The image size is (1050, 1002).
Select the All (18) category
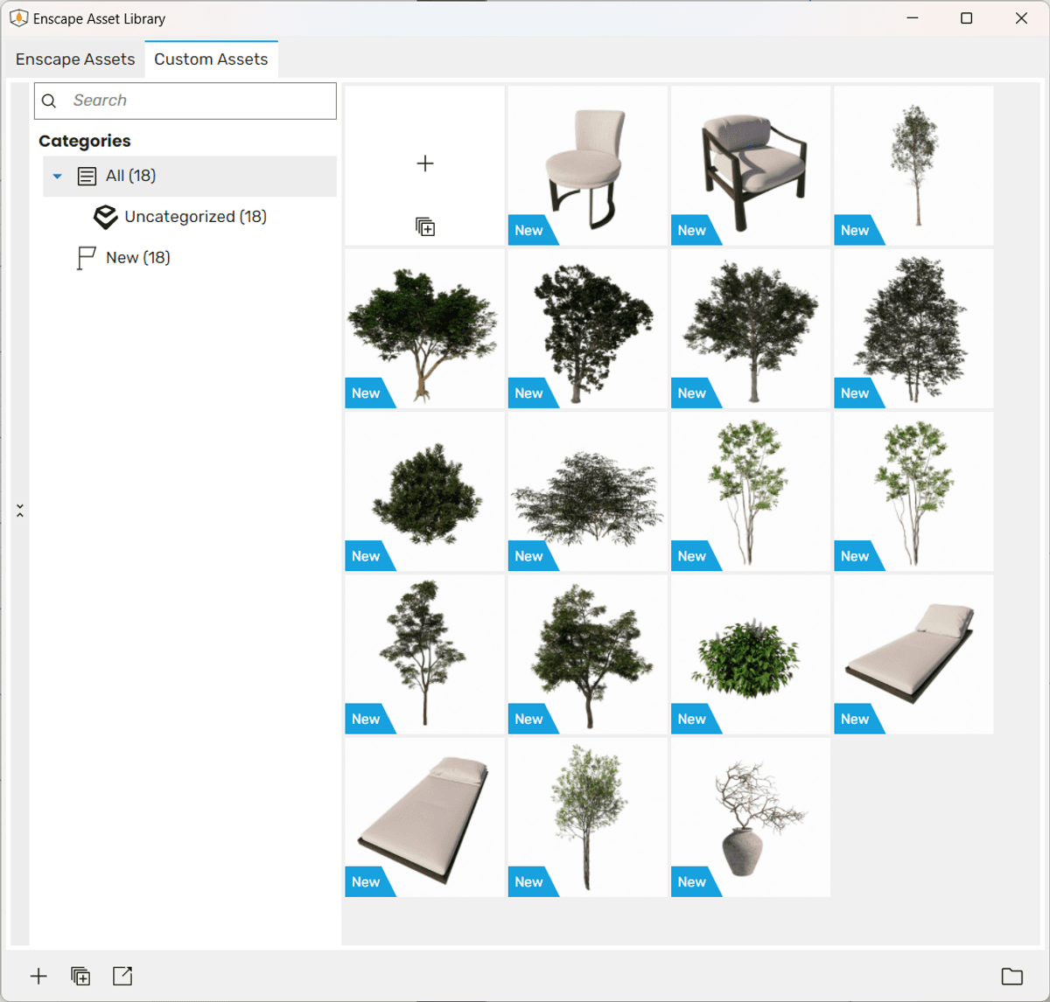pyautogui.click(x=190, y=176)
